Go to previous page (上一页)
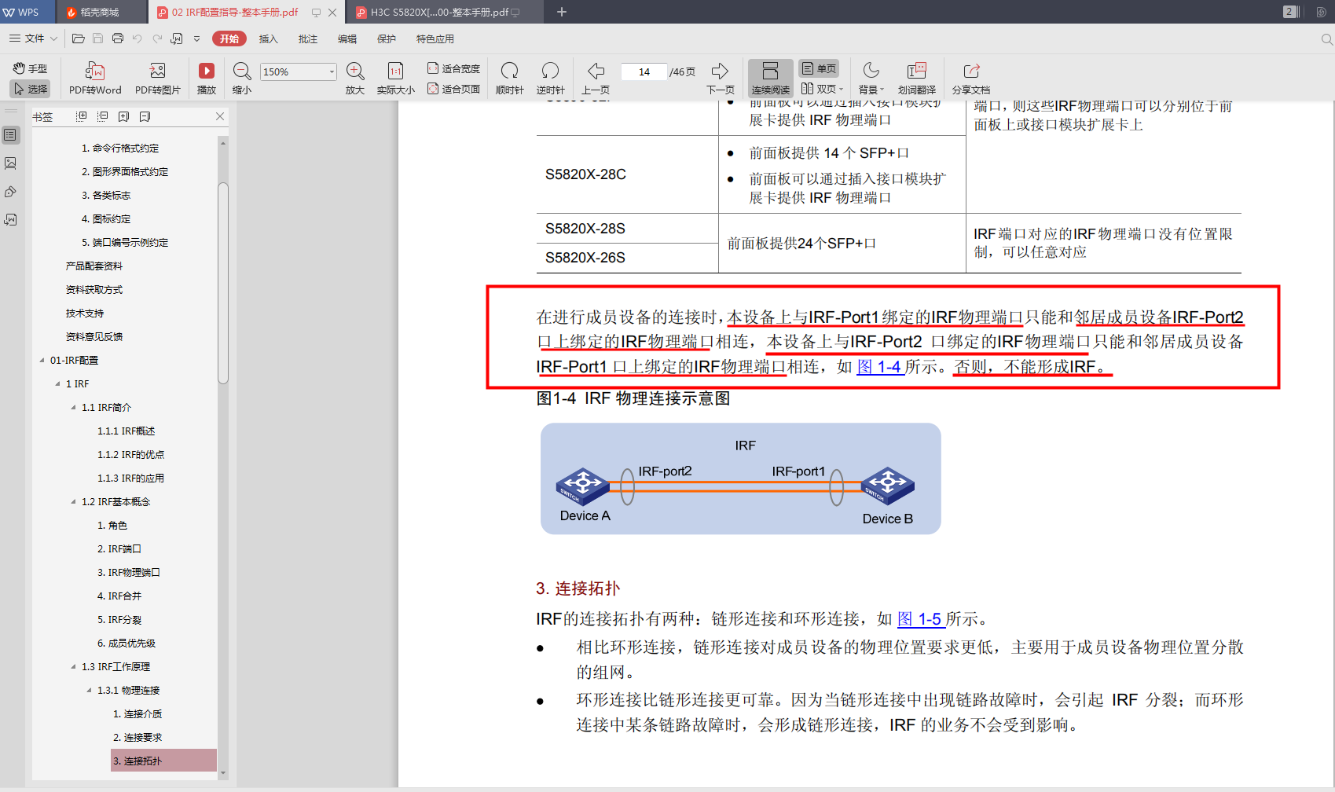This screenshot has height=792, width=1335. click(596, 79)
